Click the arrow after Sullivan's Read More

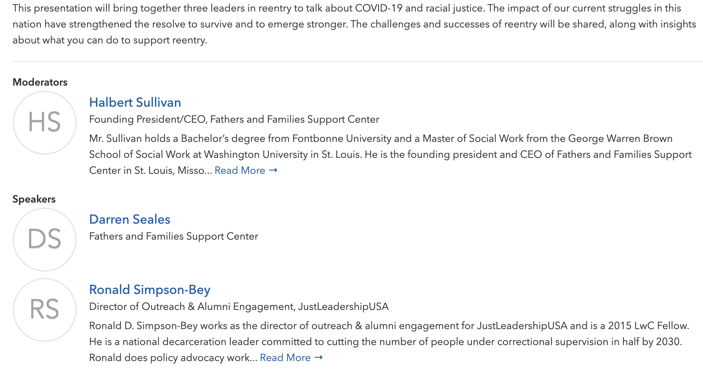(273, 170)
